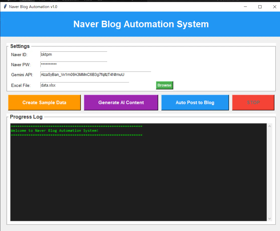Click the Create Sample Data button
Viewport: 280px width, 231px height.
point(44,102)
